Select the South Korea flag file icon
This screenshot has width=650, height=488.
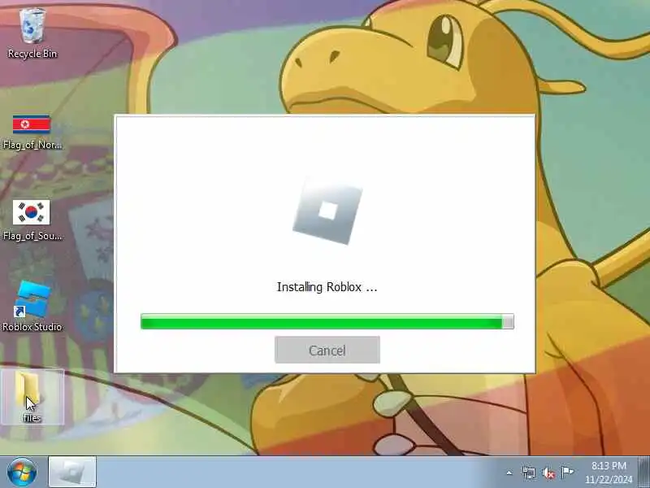[x=32, y=220]
